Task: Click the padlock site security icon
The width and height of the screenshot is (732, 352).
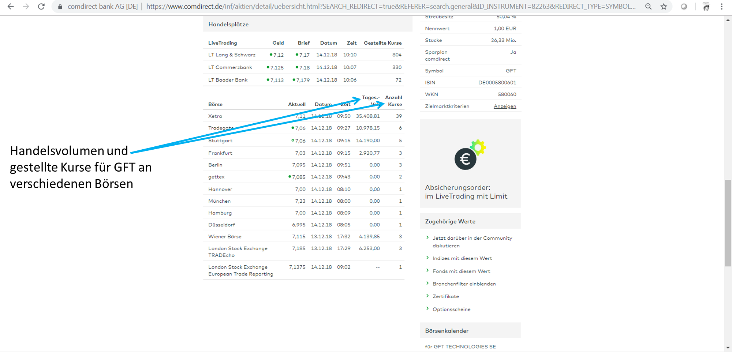Action: point(60,7)
